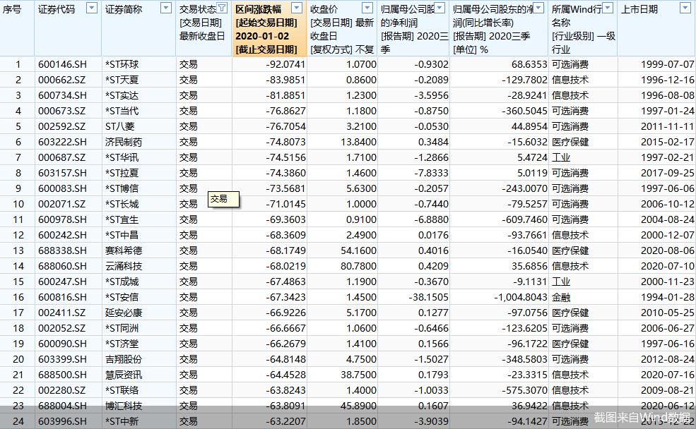Select stock name *ST环球

[122, 64]
